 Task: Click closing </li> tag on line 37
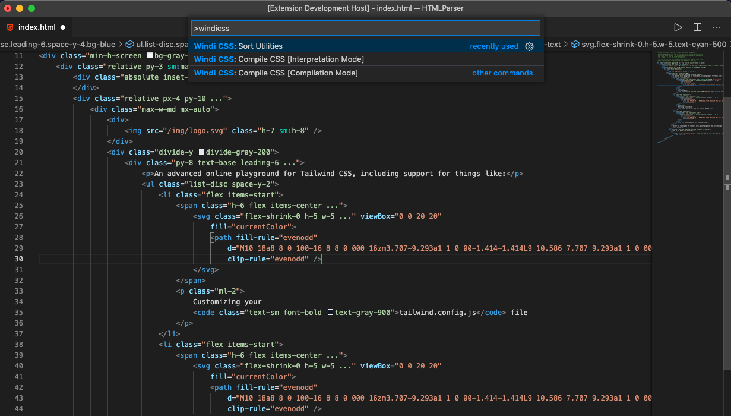click(x=170, y=334)
